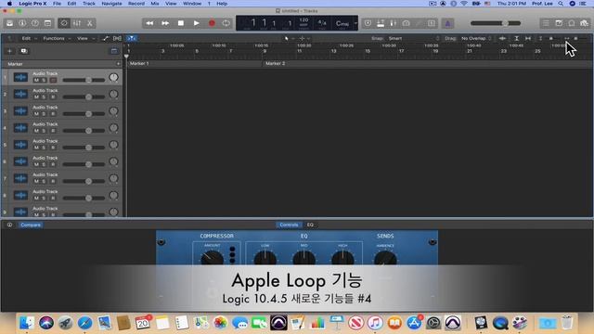Solo Audio Track 2
Screen dimensions: 594x334
pos(44,97)
